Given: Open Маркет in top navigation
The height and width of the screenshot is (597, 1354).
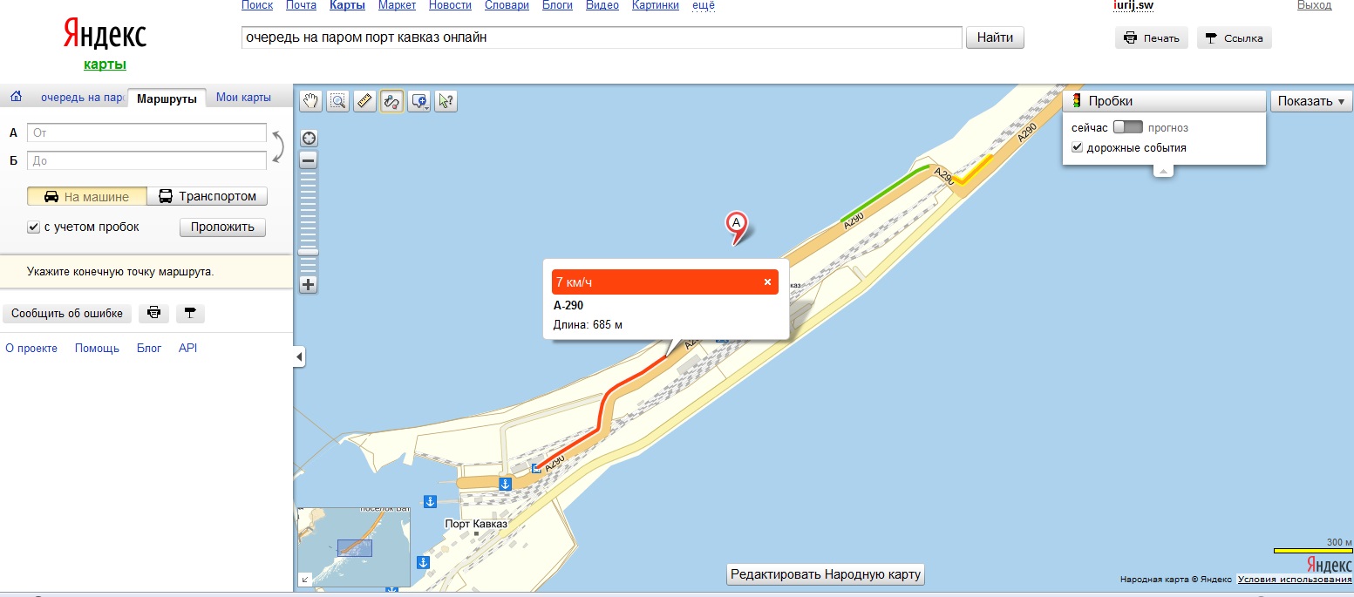Looking at the screenshot, I should 397,5.
